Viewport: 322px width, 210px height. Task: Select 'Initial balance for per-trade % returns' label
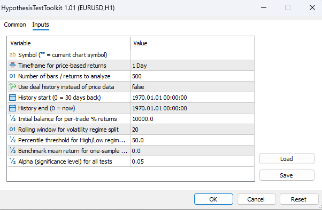[67, 119]
